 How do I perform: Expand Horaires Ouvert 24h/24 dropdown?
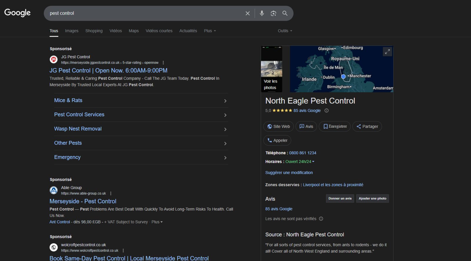pos(300,162)
